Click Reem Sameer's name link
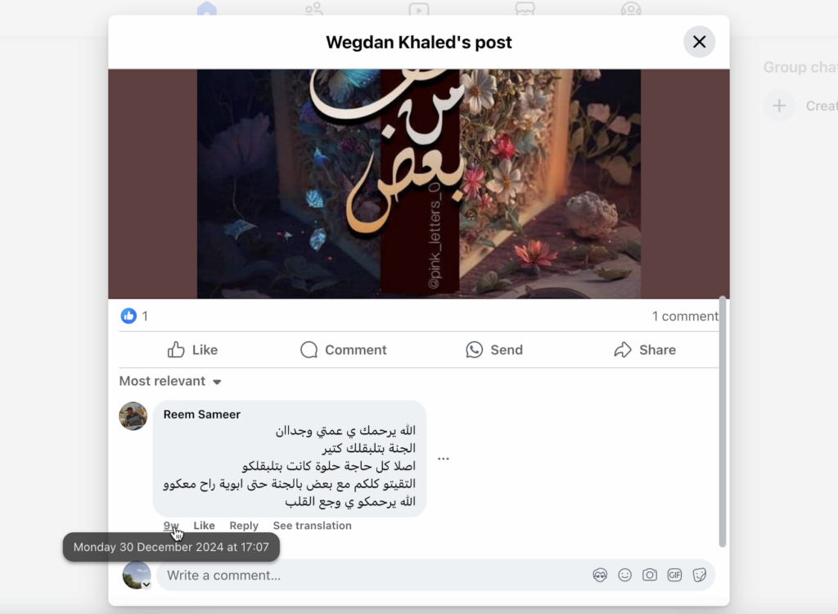The height and width of the screenshot is (614, 838). tap(201, 415)
